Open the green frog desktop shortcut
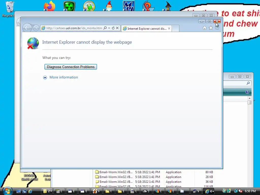 pos(89,6)
